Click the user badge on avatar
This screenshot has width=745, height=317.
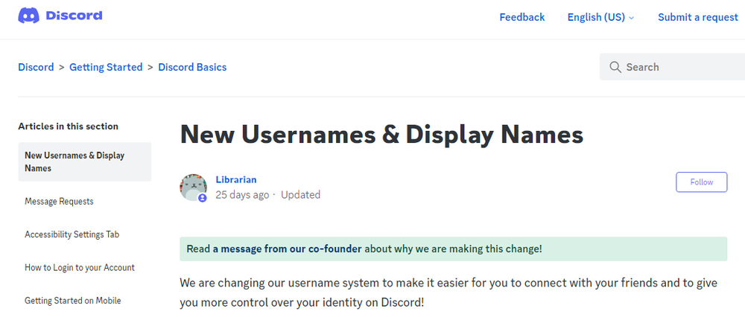(203, 198)
